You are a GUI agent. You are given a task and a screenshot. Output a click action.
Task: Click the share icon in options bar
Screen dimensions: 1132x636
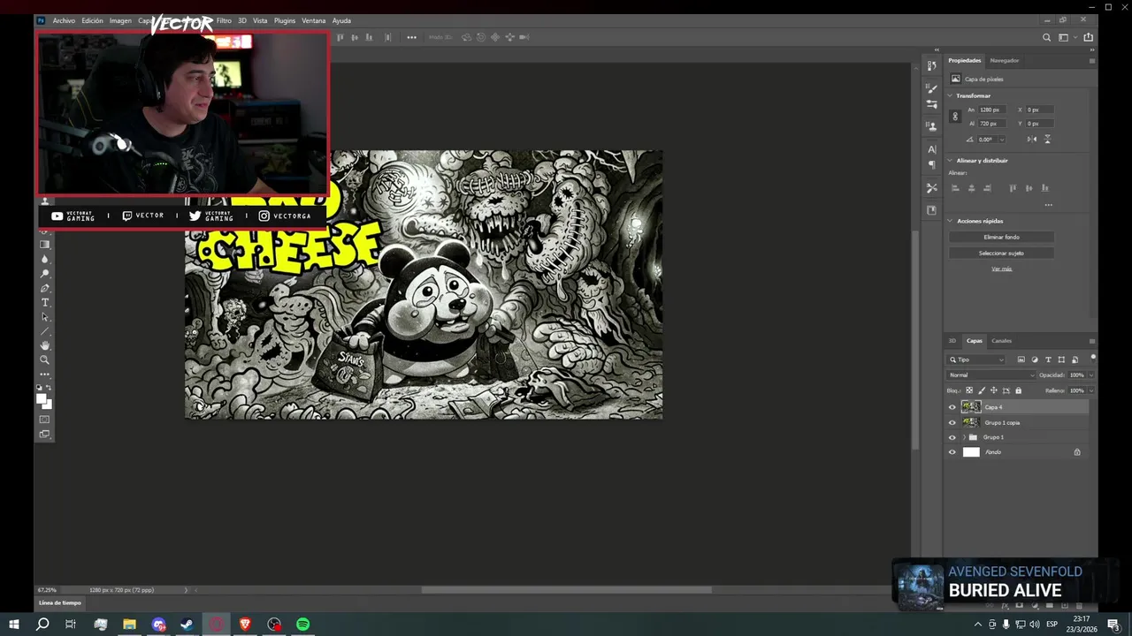1089,37
